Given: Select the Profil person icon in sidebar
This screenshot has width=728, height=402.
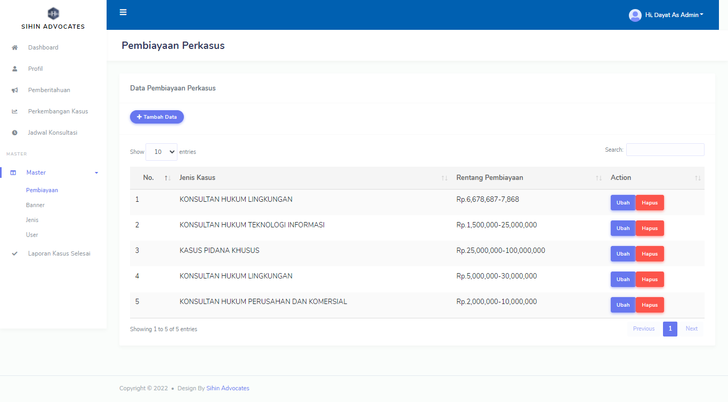Looking at the screenshot, I should tap(14, 69).
